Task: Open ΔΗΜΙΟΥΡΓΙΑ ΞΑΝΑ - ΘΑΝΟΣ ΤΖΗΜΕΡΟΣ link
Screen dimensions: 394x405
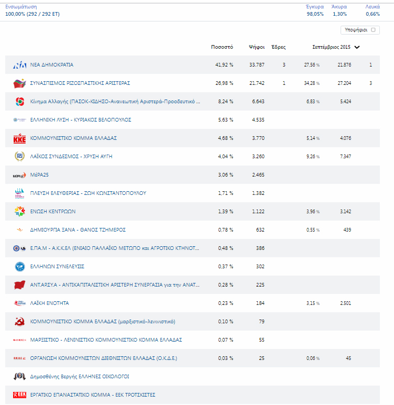Action: click(x=78, y=230)
